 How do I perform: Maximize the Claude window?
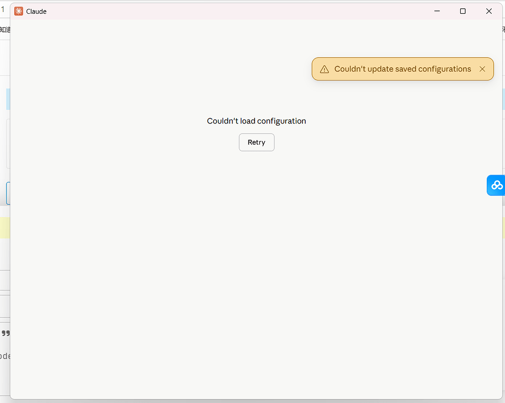[x=463, y=11]
